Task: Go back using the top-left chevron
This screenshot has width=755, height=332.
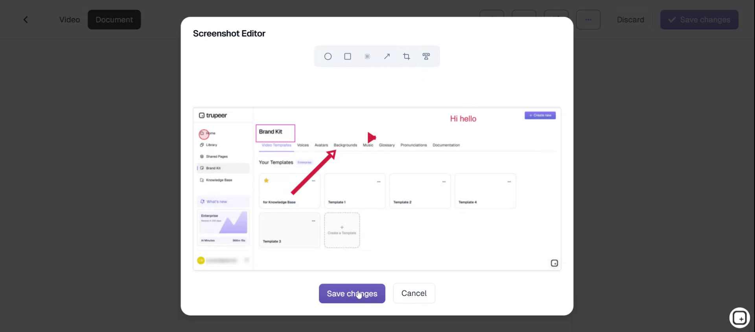Action: tap(26, 20)
